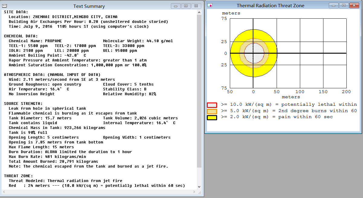Click the '>= 10.0 kW/(sq m)' legend text
363x198 pixels.
pyautogui.click(x=289, y=105)
